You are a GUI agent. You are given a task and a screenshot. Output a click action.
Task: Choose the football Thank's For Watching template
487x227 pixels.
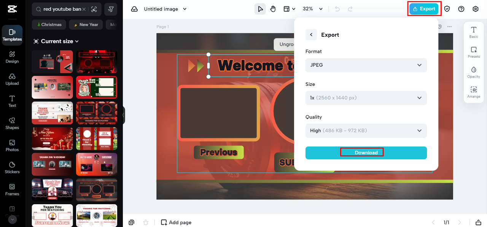click(97, 139)
